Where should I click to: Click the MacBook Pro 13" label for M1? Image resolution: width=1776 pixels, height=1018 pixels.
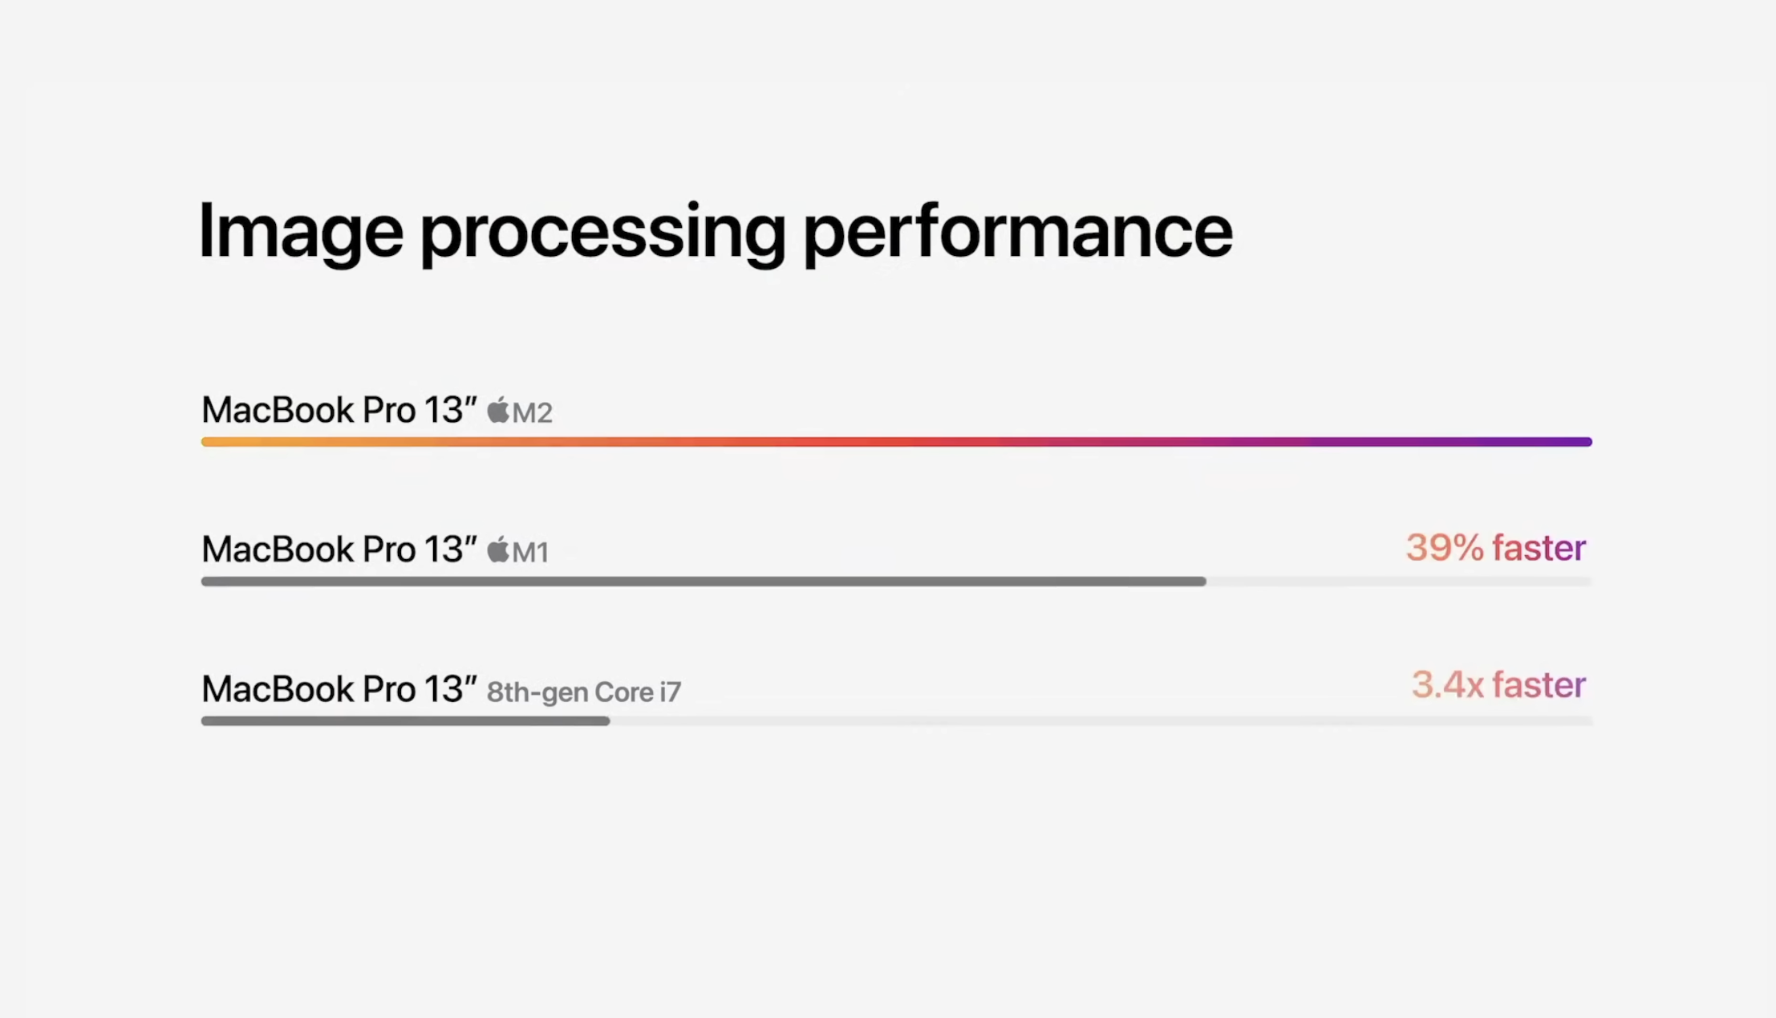coord(339,550)
